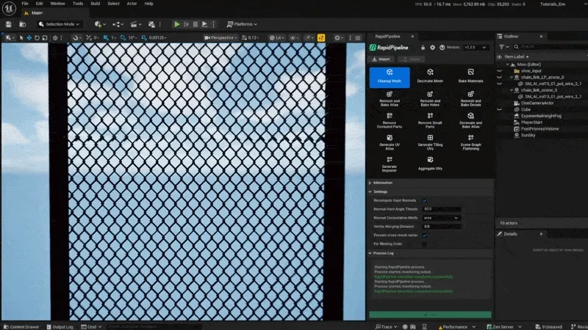Toggle Prevent cross-mesh vertex checkbox

click(x=425, y=235)
